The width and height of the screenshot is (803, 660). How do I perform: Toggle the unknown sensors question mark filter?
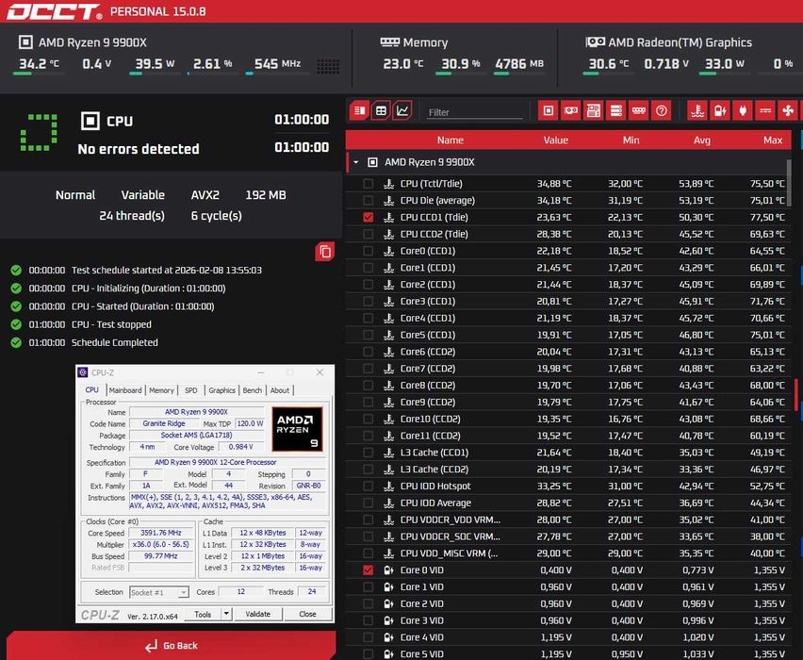661,110
